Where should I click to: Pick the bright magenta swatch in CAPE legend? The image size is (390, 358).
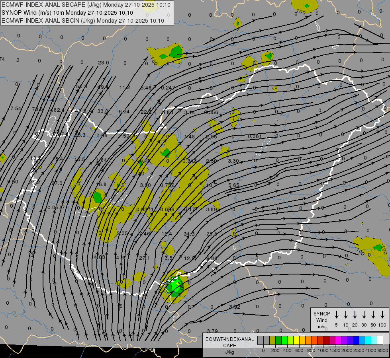coord(338,340)
